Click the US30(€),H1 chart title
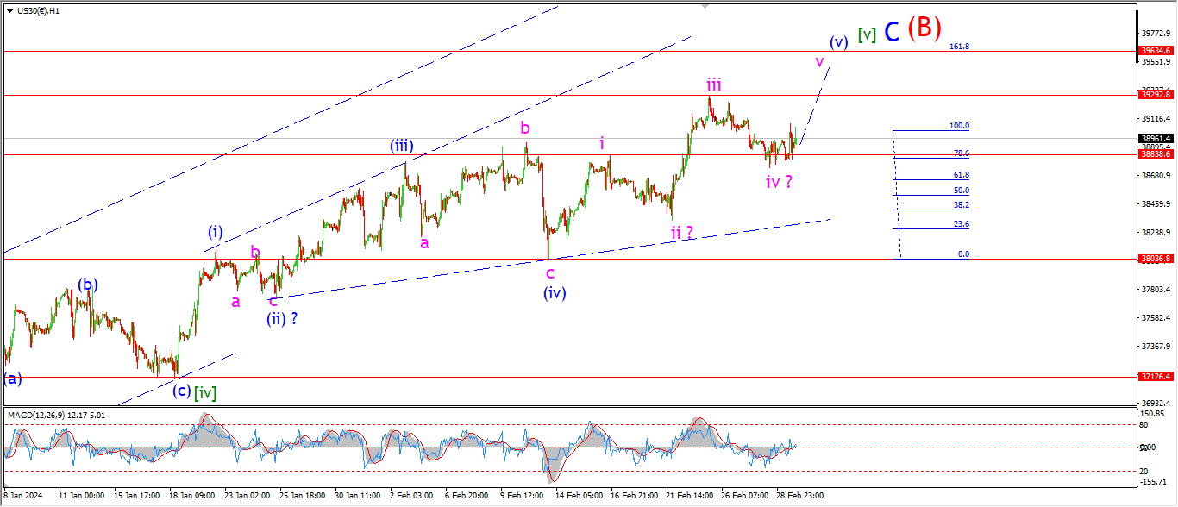Screen dimensions: 1178x507 click(39, 11)
